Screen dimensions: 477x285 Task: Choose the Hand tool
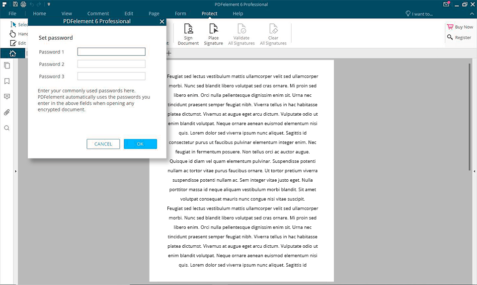(x=19, y=34)
